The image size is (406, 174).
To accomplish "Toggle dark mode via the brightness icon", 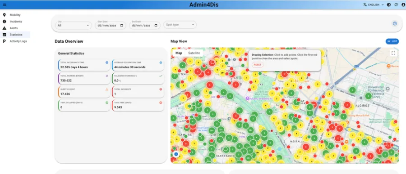I will coord(389,4).
